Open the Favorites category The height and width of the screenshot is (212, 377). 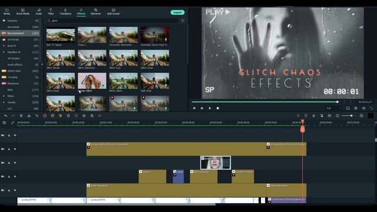19,21
